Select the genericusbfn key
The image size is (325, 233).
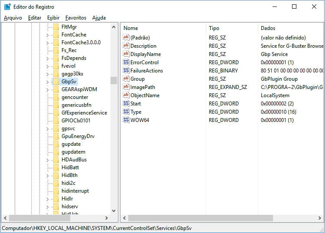pyautogui.click(x=76, y=105)
